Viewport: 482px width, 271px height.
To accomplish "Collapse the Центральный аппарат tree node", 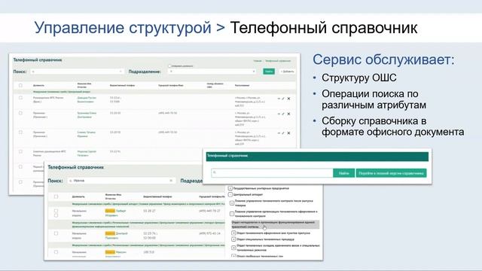I will [x=230, y=194].
